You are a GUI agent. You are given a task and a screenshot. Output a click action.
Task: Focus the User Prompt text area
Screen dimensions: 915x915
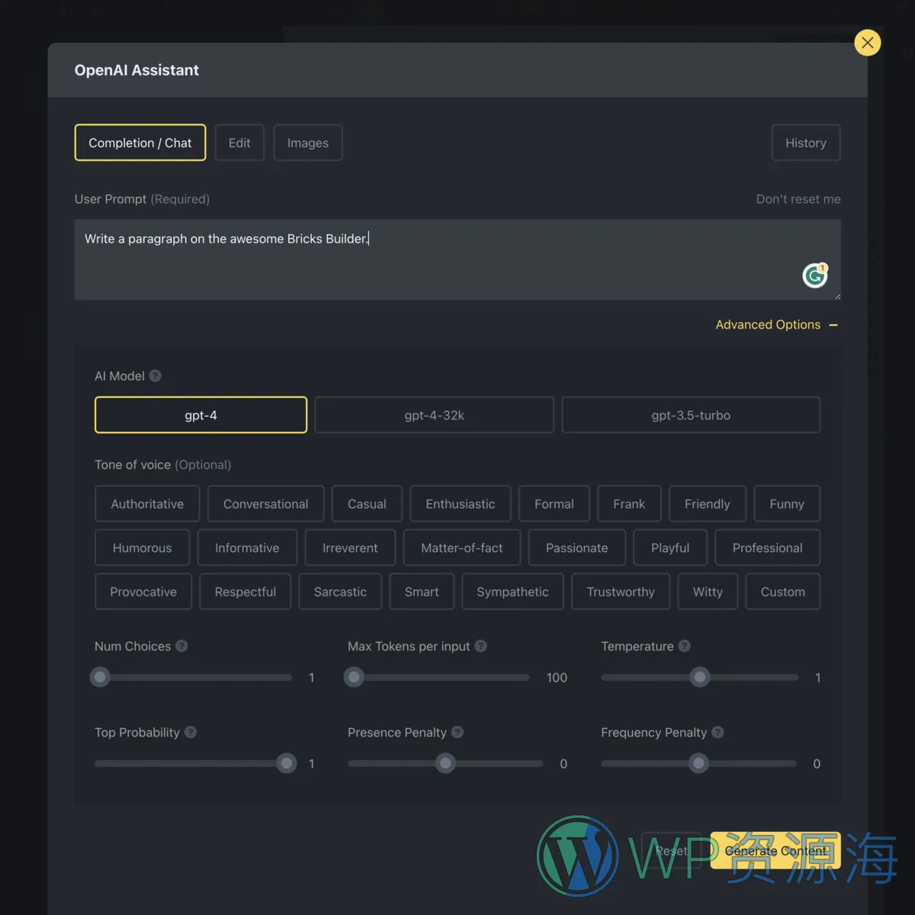coord(457,259)
